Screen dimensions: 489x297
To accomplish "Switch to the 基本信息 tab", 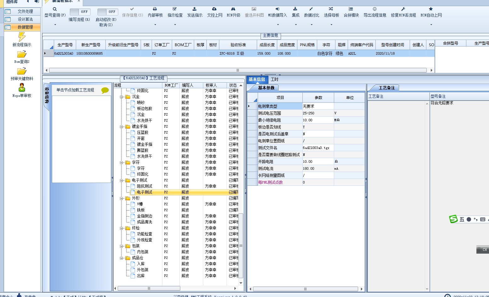I will (257, 80).
